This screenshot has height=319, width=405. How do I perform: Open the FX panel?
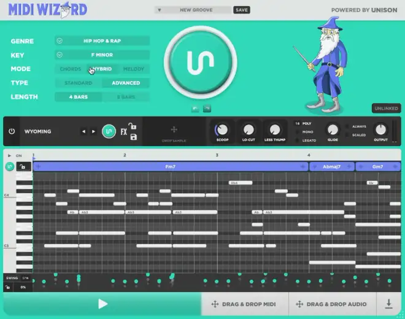coord(124,132)
